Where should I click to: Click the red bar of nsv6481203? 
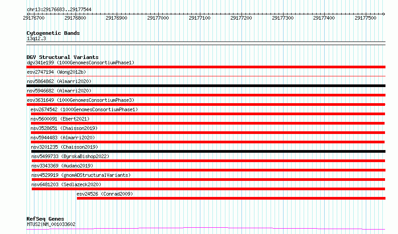pos(208,189)
